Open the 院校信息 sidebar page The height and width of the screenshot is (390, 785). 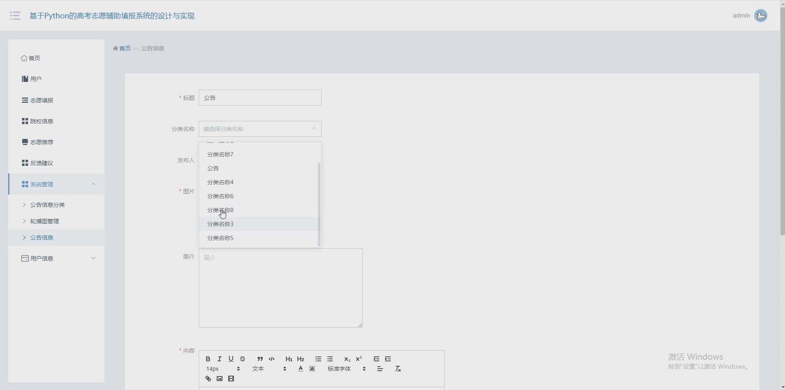point(57,121)
